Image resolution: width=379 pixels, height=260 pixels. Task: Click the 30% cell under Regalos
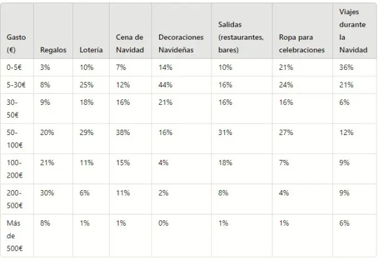[x=47, y=193]
